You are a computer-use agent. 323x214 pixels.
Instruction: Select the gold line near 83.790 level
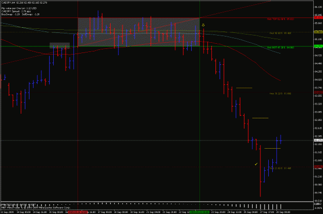[x=244, y=88]
